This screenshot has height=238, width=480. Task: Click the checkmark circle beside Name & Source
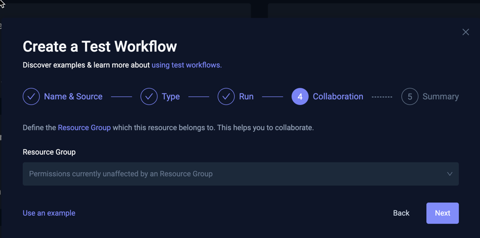pyautogui.click(x=31, y=97)
